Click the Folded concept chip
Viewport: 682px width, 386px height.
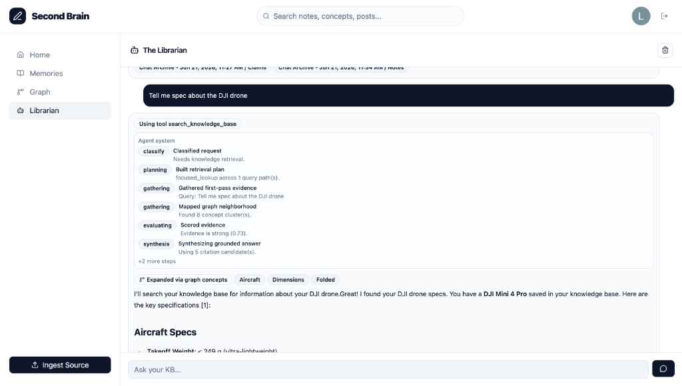325,280
